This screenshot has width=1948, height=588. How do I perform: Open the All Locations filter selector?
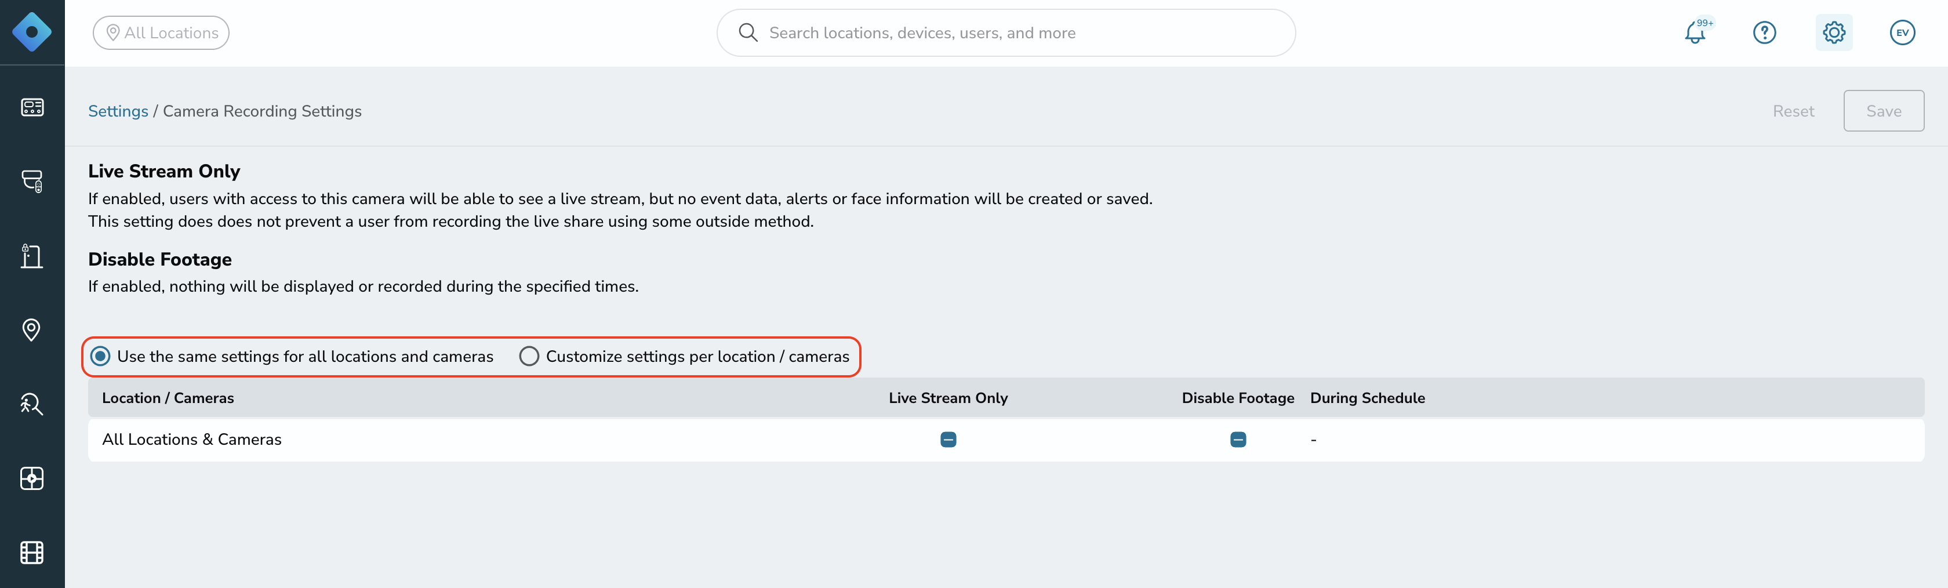click(x=161, y=32)
